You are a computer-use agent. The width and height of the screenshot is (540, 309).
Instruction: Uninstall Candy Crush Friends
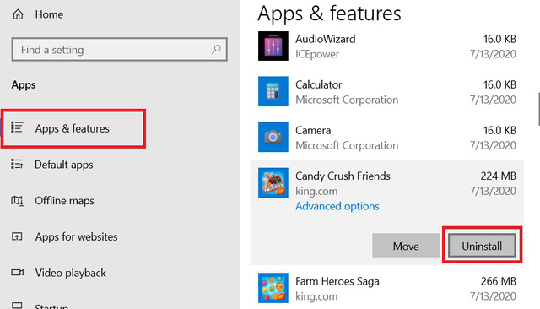click(482, 246)
